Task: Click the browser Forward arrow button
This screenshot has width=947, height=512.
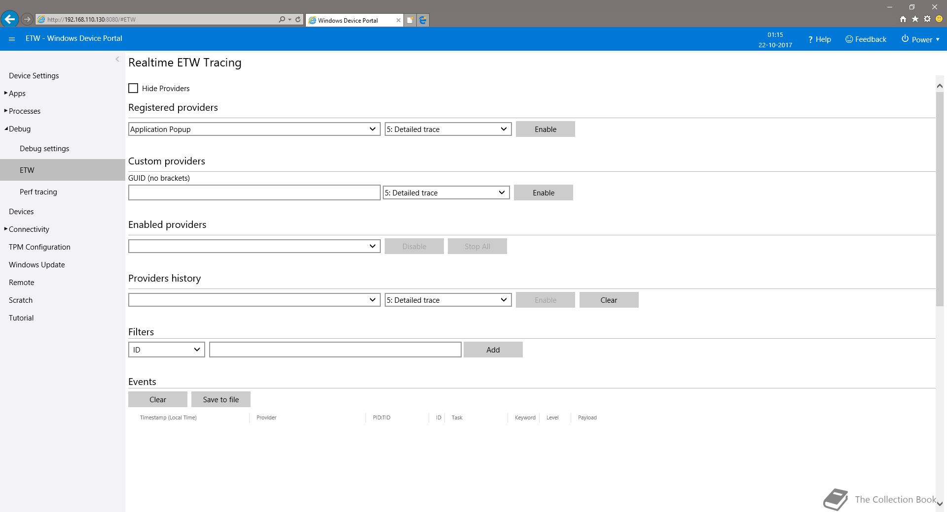Action: [27, 19]
